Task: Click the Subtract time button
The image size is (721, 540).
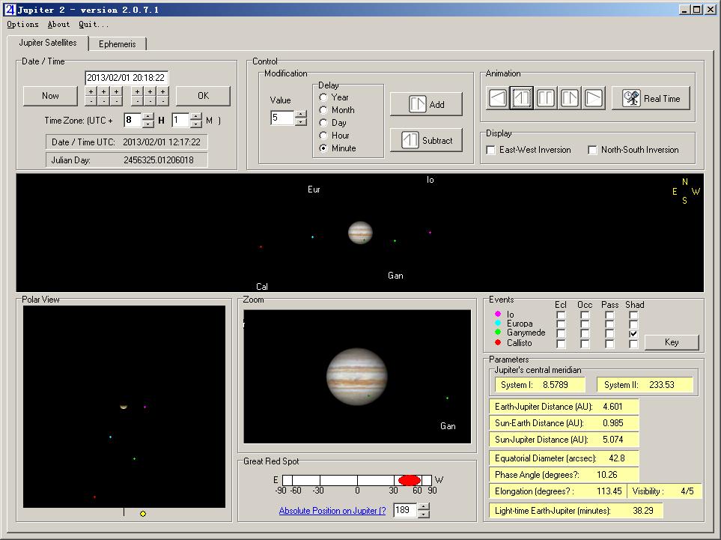Action: click(x=426, y=140)
